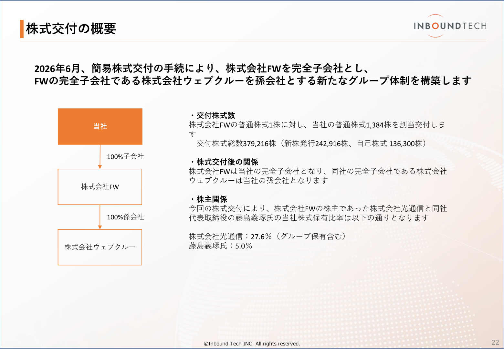
Task: Click the page number 22
Action: coord(495,343)
